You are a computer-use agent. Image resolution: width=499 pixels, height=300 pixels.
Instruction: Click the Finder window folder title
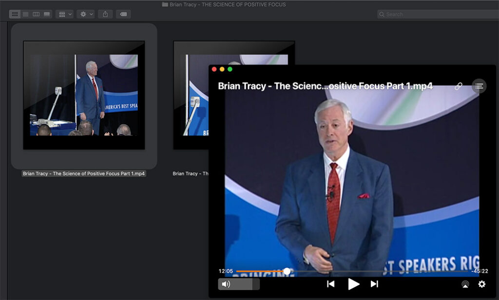click(x=224, y=4)
